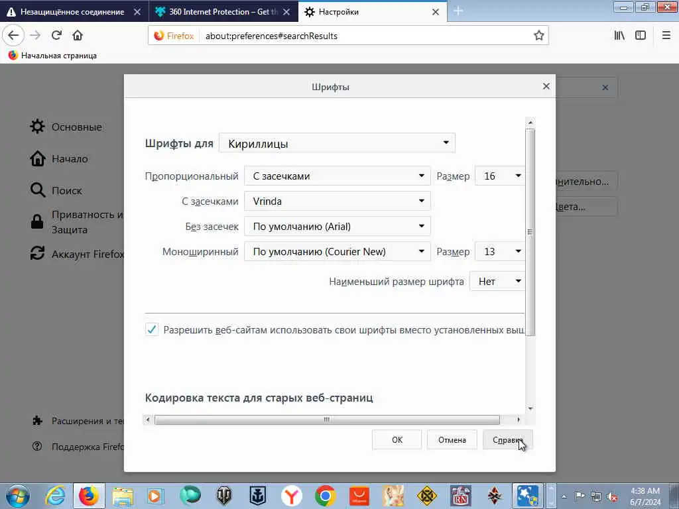Open Начало settings category
The image size is (679, 509).
(x=59, y=159)
